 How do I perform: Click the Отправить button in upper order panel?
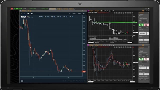[x=142, y=33]
